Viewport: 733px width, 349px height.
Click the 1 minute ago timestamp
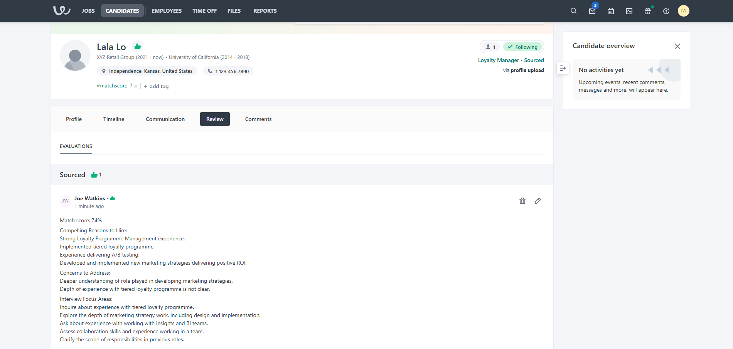[89, 206]
